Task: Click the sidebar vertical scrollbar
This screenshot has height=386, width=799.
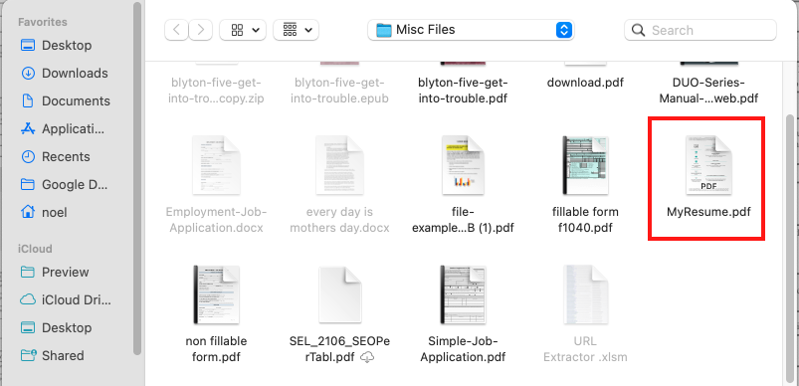Action: 136,178
